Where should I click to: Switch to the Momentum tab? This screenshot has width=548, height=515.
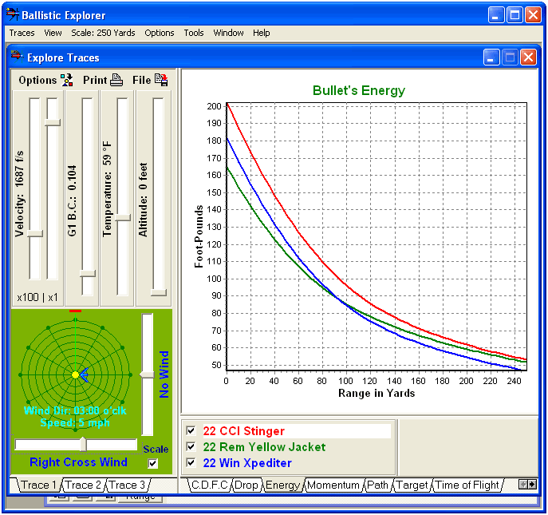click(333, 485)
